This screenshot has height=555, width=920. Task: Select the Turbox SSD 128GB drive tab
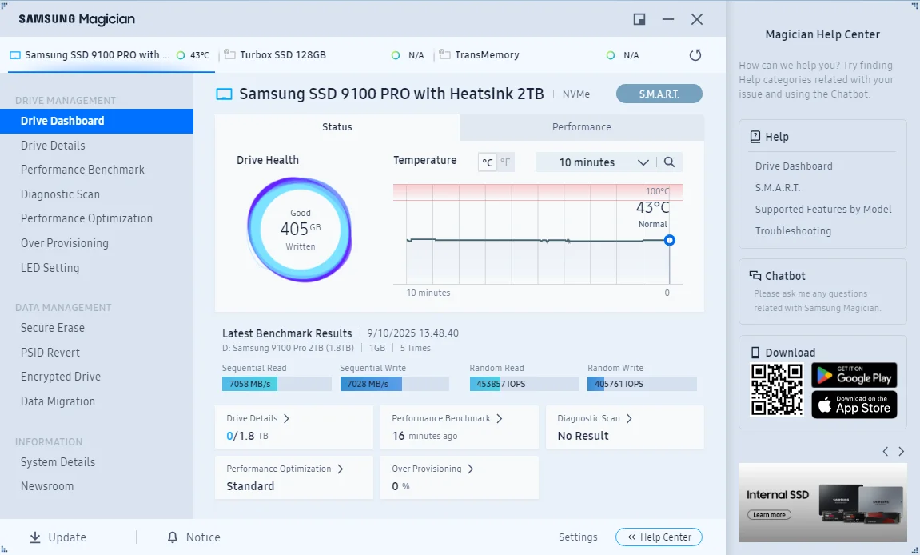(x=325, y=55)
